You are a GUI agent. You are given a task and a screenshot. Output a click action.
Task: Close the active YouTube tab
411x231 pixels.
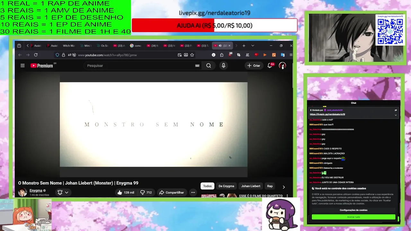[x=229, y=46]
